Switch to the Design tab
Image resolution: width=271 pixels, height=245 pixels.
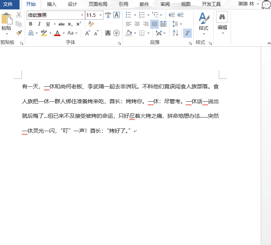coord(72,4)
